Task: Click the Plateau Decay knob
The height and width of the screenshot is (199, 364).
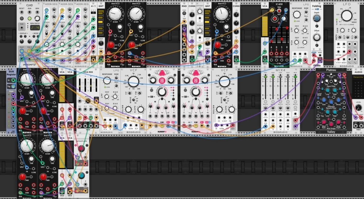Action: point(338,99)
